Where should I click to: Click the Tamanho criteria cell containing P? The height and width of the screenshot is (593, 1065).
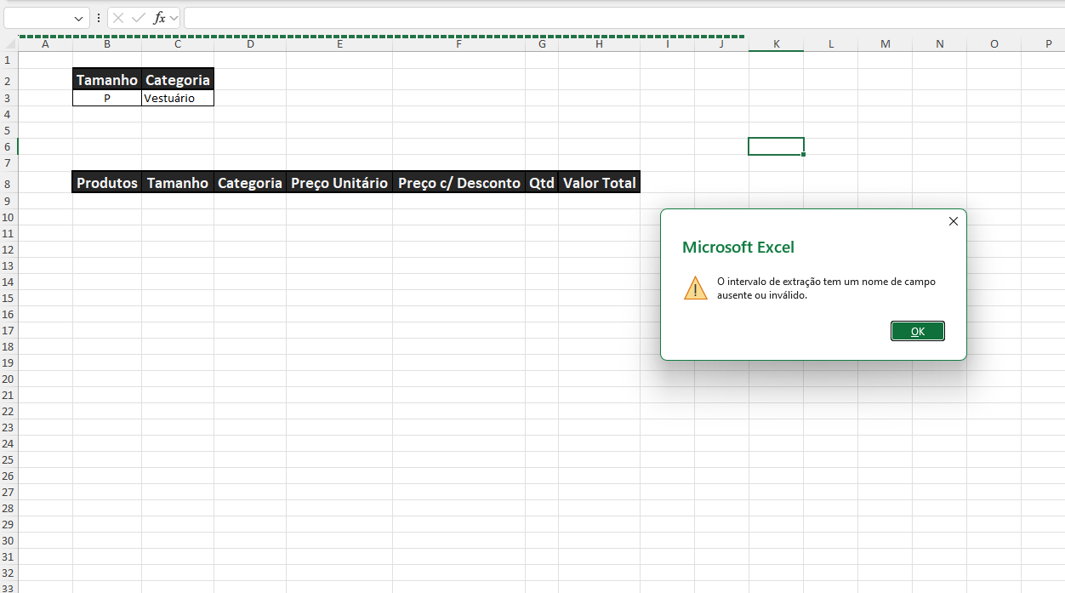[107, 98]
